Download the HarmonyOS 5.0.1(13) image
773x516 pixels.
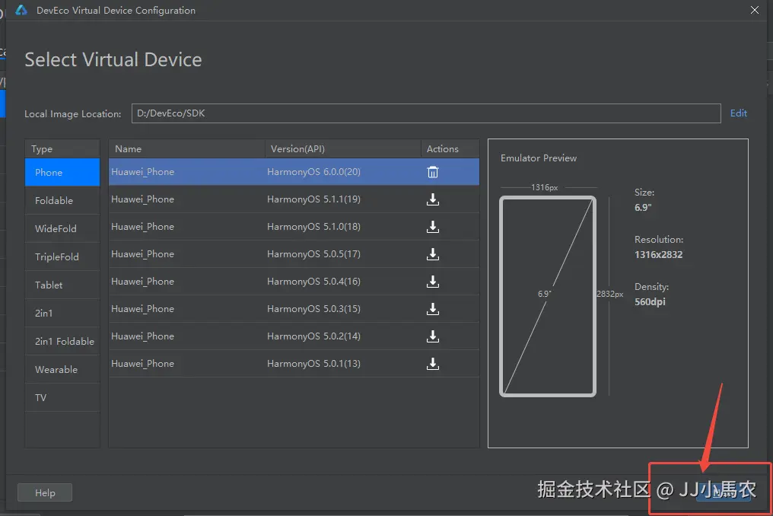click(x=432, y=364)
